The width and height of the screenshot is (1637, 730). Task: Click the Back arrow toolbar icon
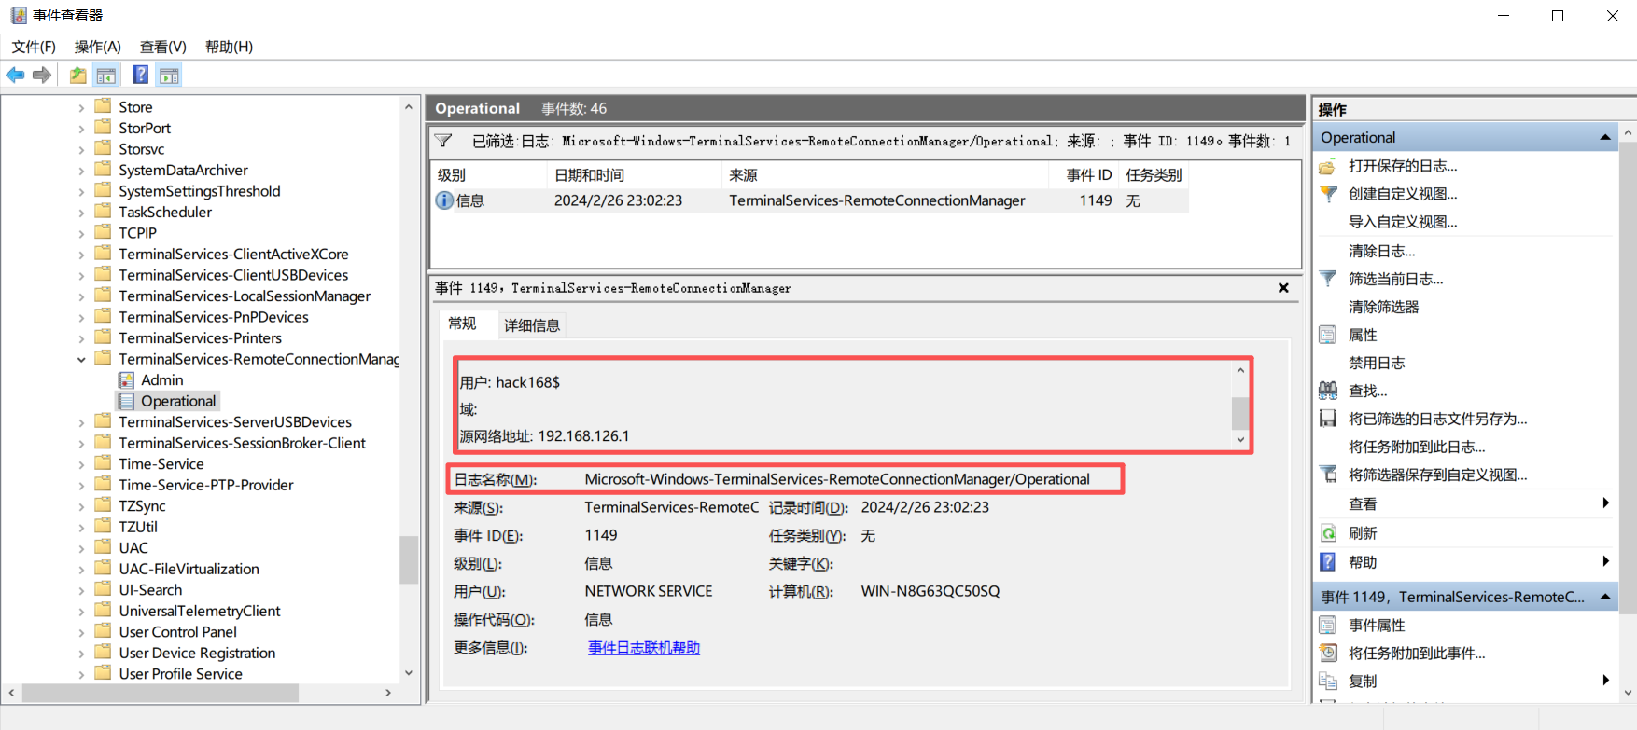(x=15, y=76)
